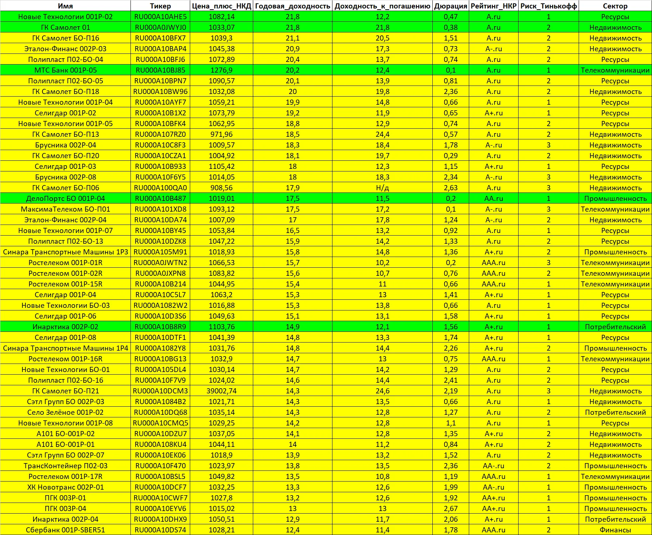Image resolution: width=652 pixels, height=535 pixels.
Task: Select the 'Дюрация' column header
Action: tap(451, 6)
